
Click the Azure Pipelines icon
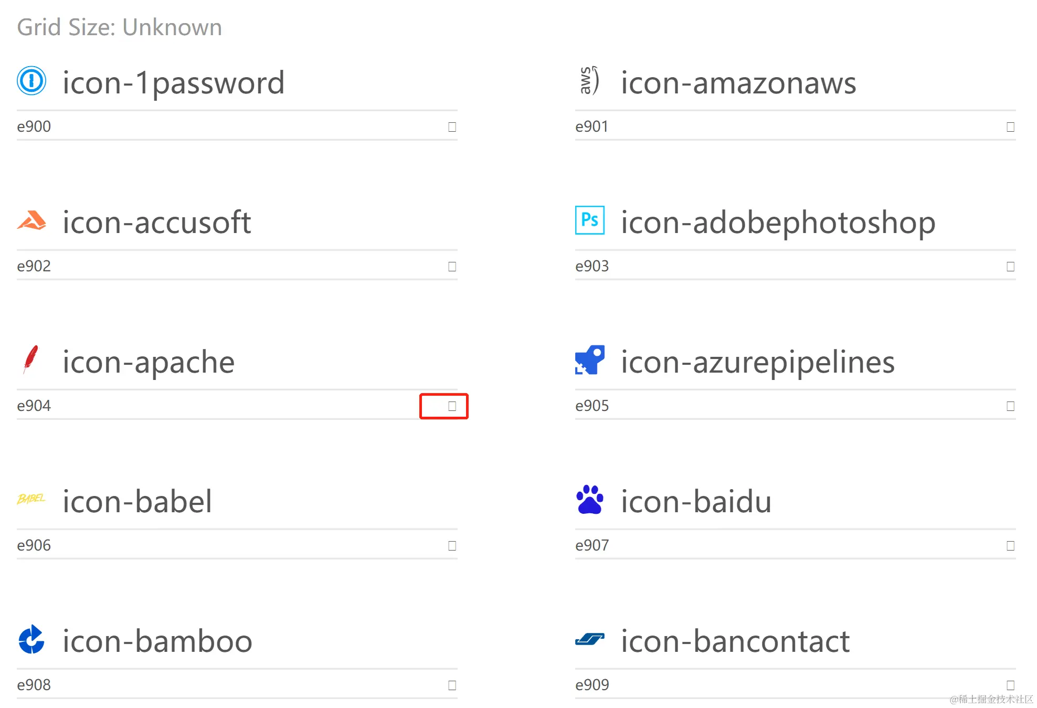(x=590, y=360)
